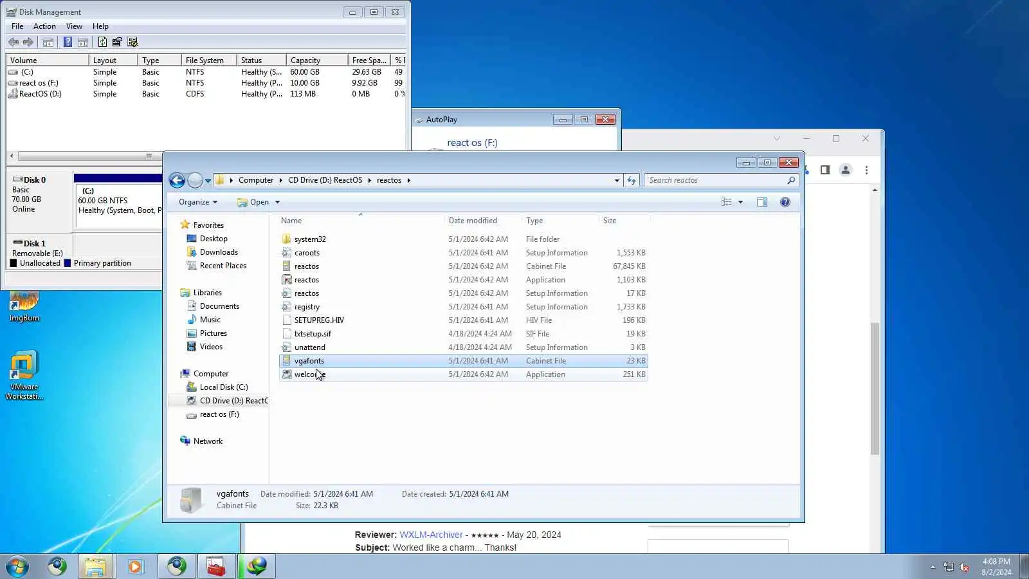Open the ImgBurn desktop shortcut
This screenshot has width=1029, height=579.
[24, 306]
